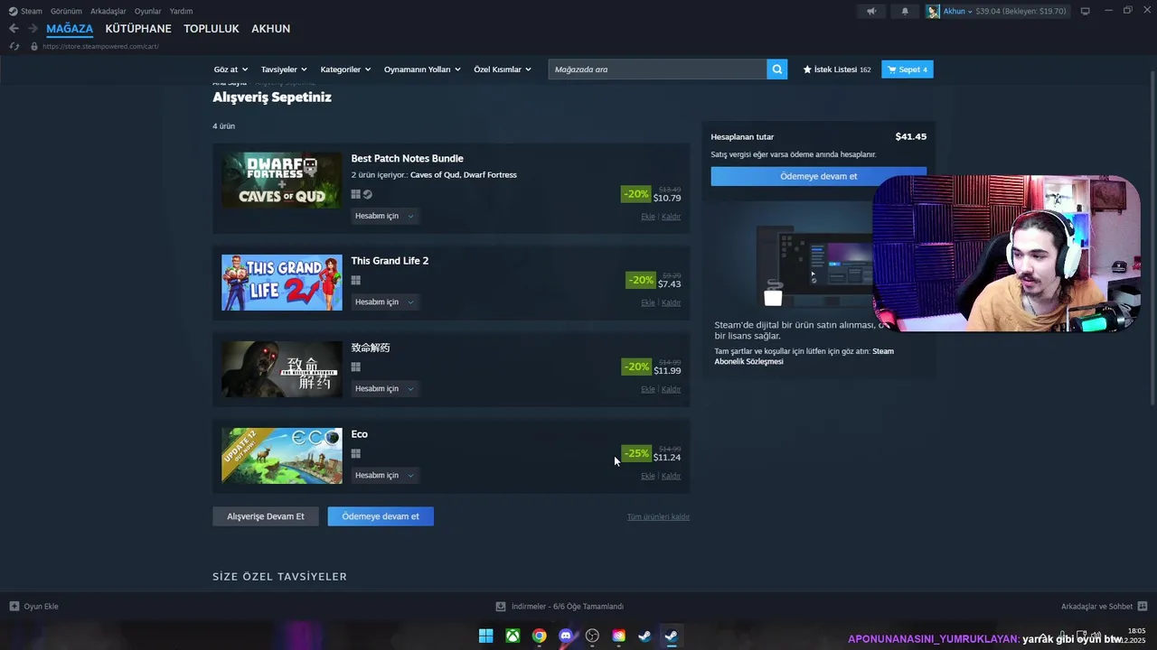The width and height of the screenshot is (1157, 650).
Task: Click Steam Deck icon on Best Patch Notes Bundle
Action: tap(367, 194)
